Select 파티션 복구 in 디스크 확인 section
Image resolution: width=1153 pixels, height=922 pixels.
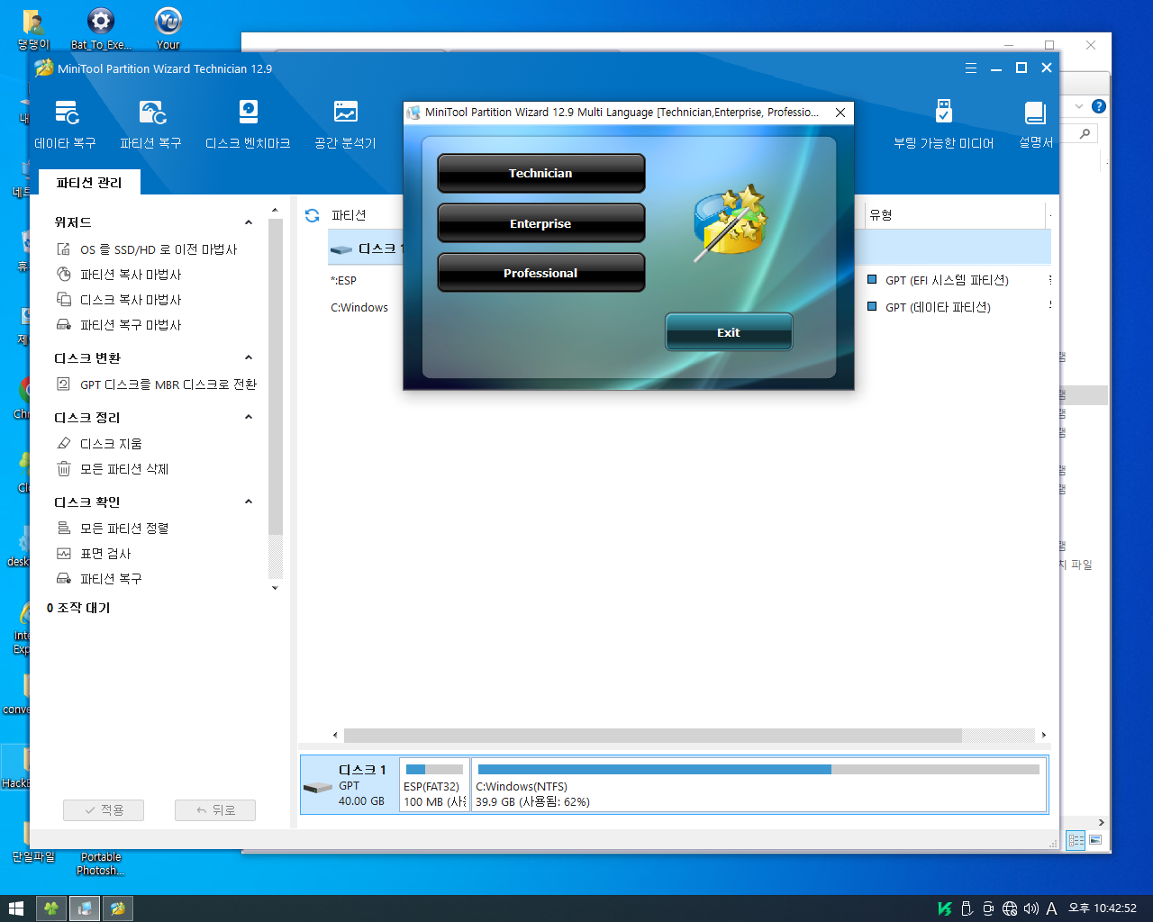click(x=99, y=579)
